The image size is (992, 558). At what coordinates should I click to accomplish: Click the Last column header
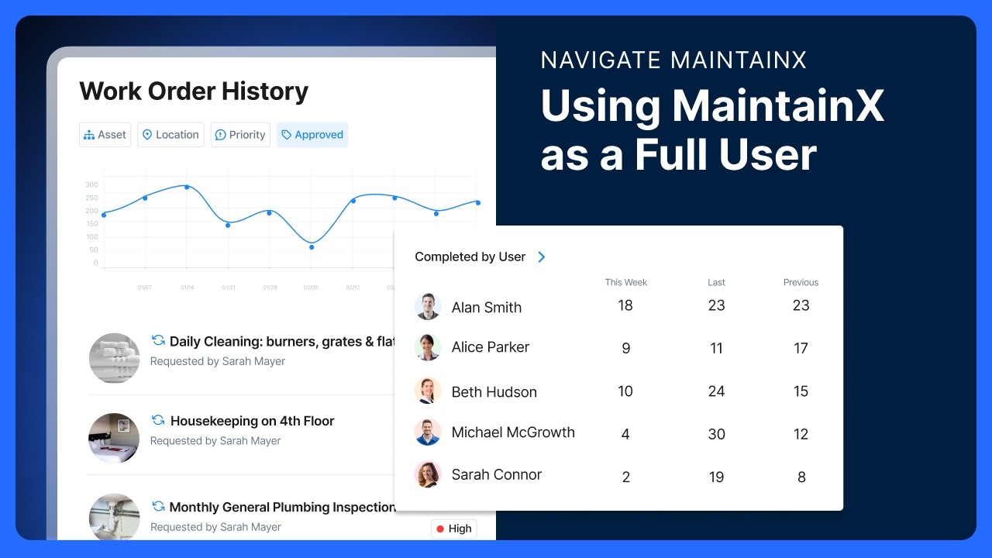coord(716,283)
